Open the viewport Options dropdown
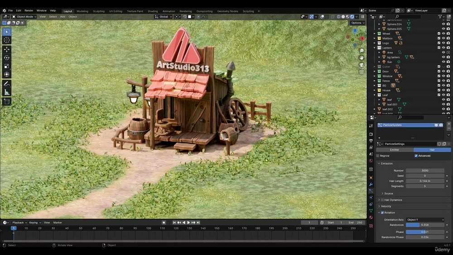Image resolution: width=453 pixels, height=255 pixels. 358,23
